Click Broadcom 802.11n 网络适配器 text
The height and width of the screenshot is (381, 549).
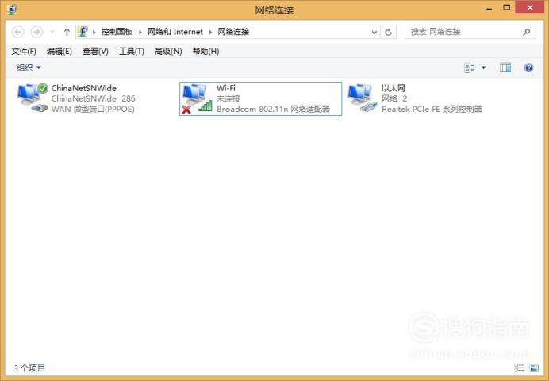point(273,109)
